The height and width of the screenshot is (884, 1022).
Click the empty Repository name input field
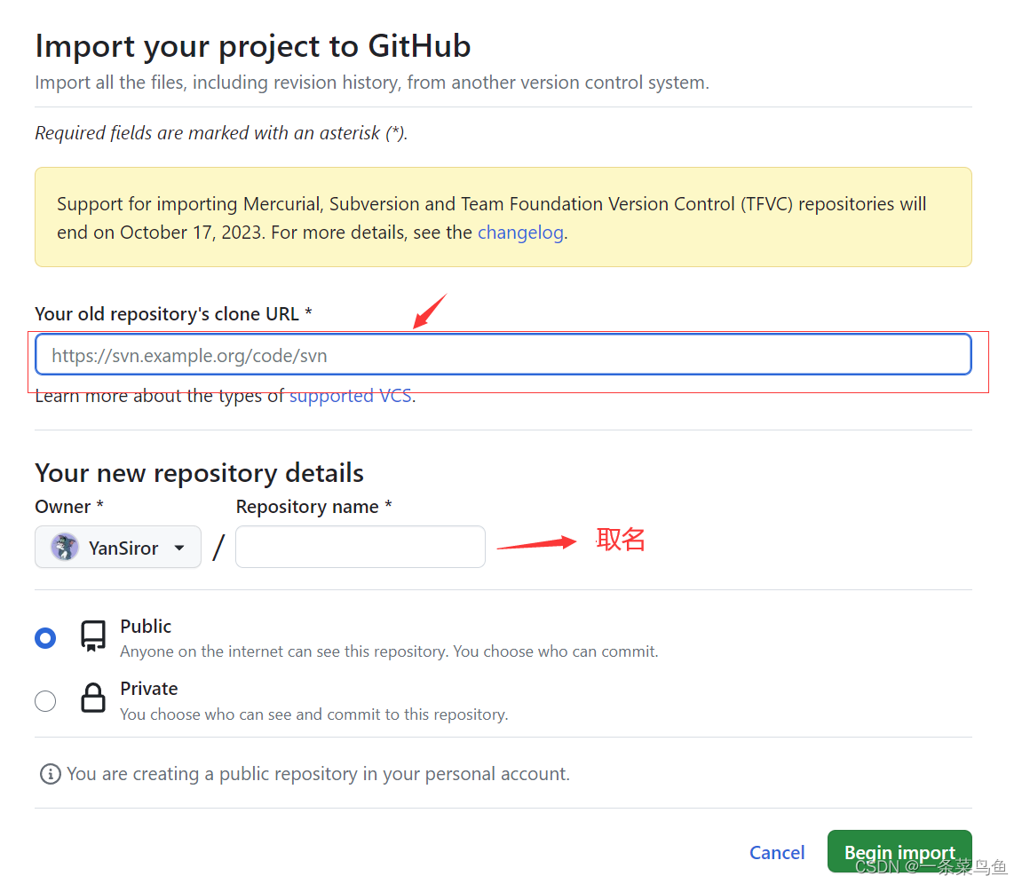tap(360, 547)
